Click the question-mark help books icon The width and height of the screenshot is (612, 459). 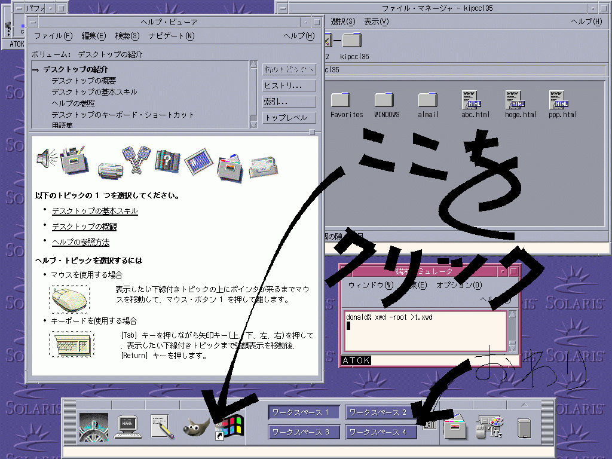coord(167,160)
